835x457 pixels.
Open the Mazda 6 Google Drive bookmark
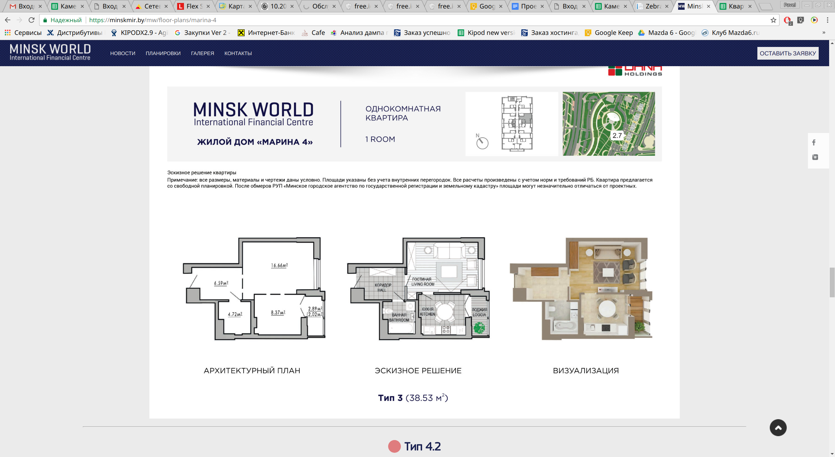[x=667, y=33]
